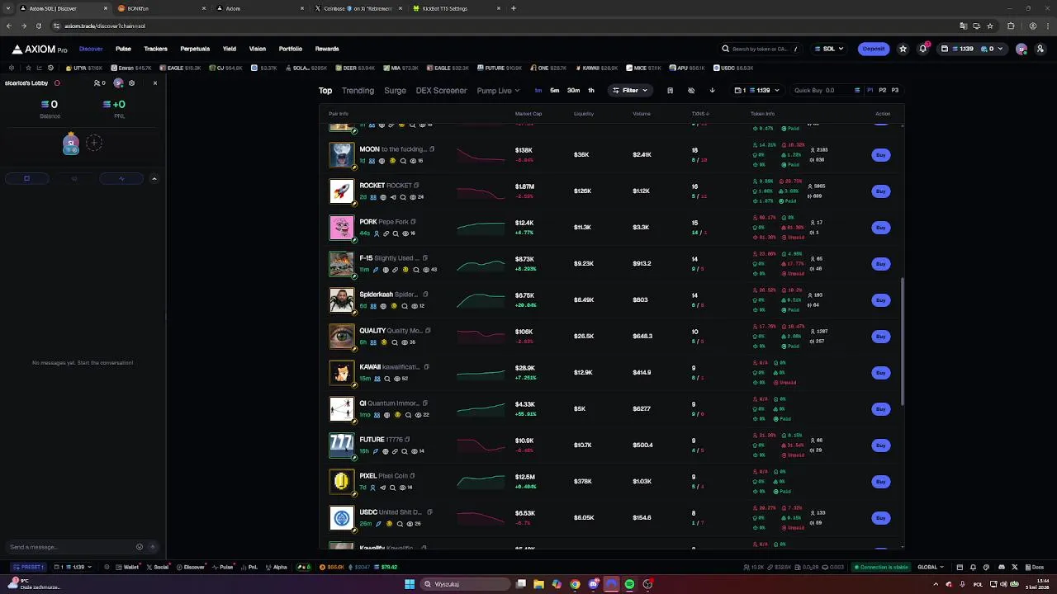This screenshot has width=1057, height=594.
Task: Collapse the lobby panel chevron
Action: [154, 178]
